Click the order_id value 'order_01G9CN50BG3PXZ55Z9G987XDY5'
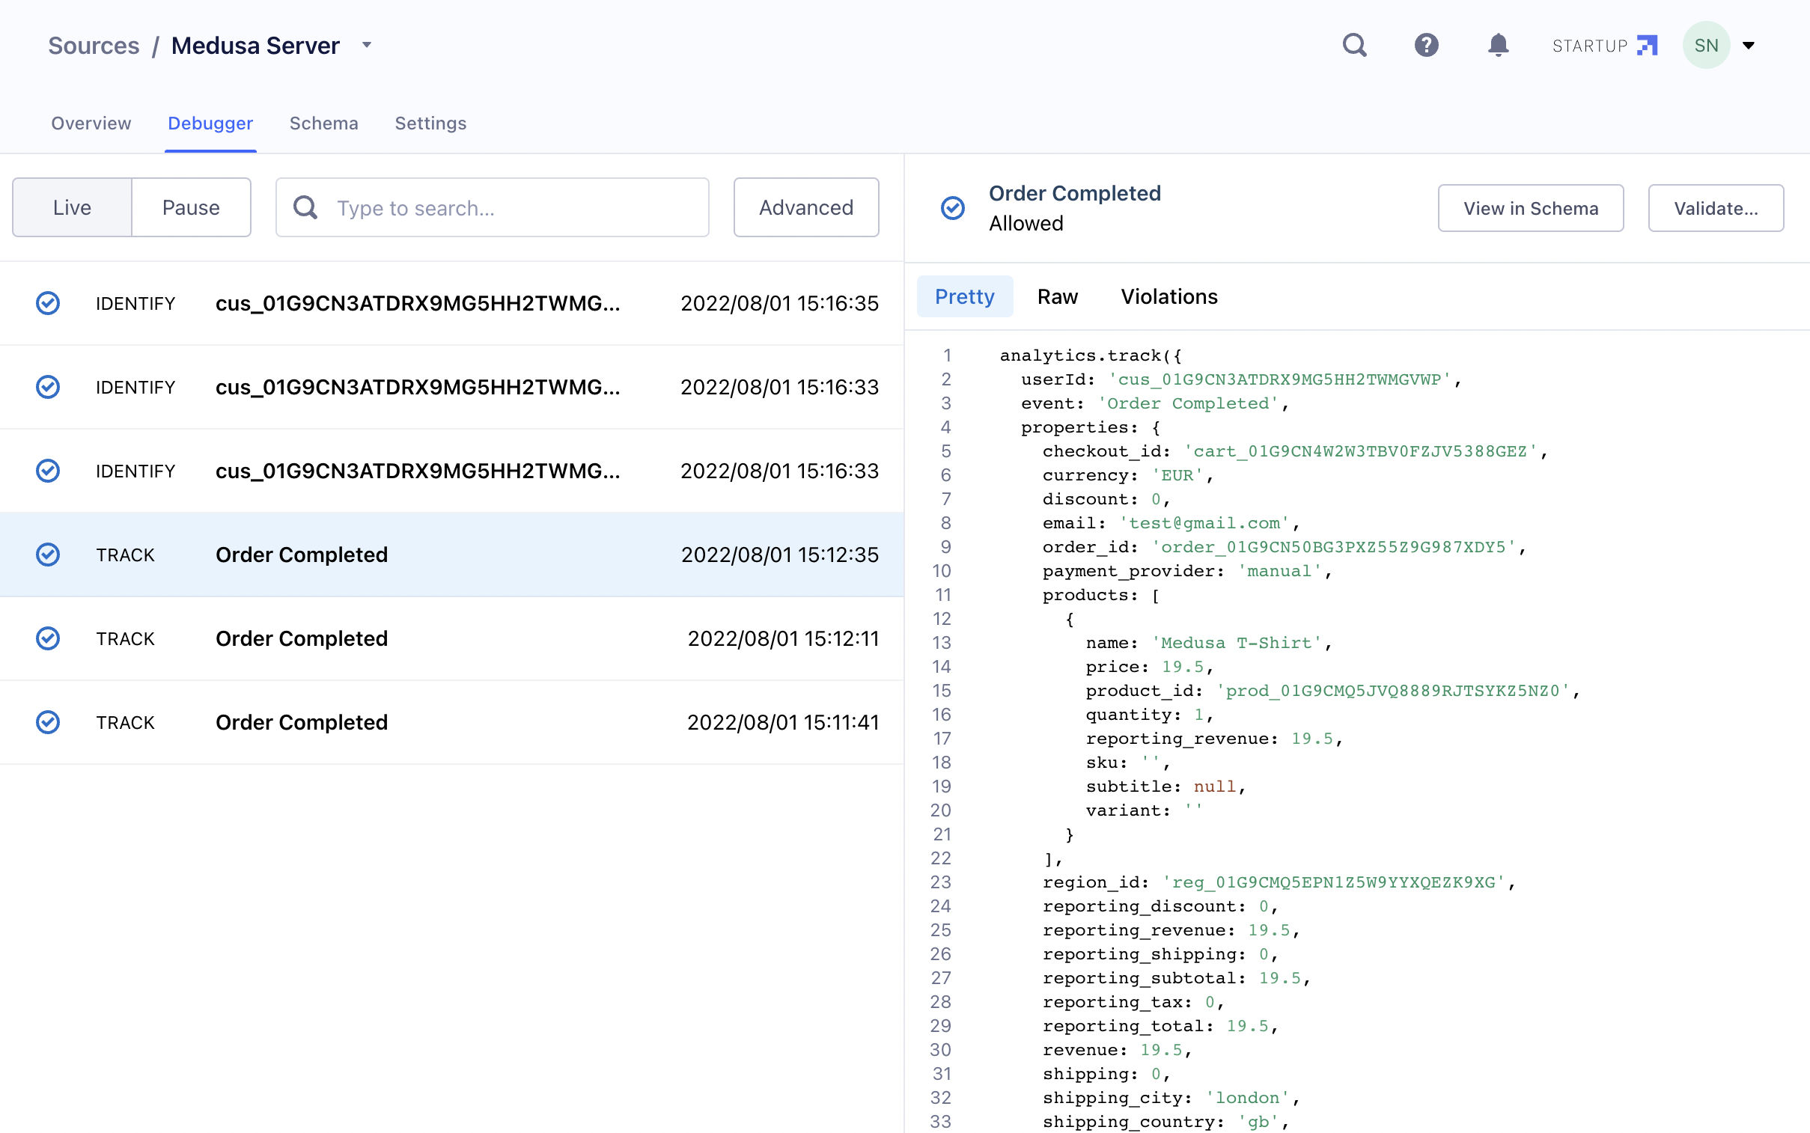This screenshot has height=1133, width=1810. [1333, 548]
